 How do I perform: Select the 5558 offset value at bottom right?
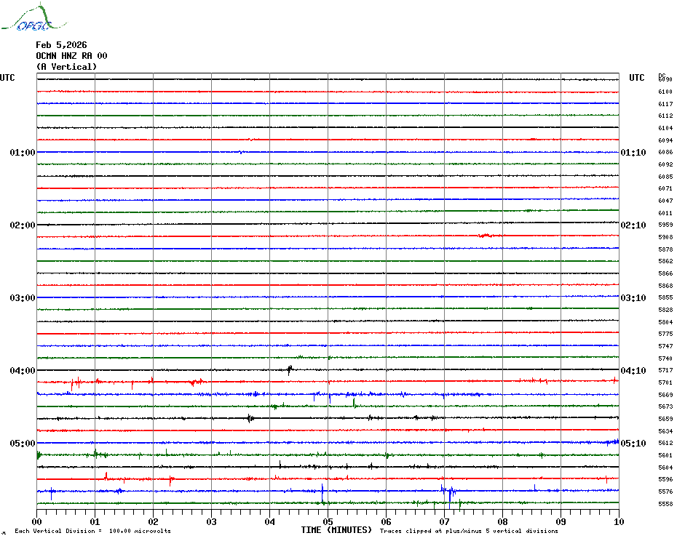click(665, 504)
